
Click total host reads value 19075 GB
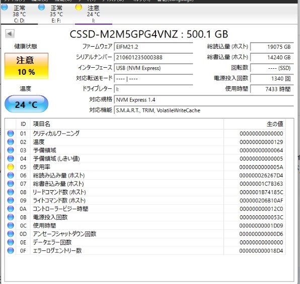coord(272,47)
